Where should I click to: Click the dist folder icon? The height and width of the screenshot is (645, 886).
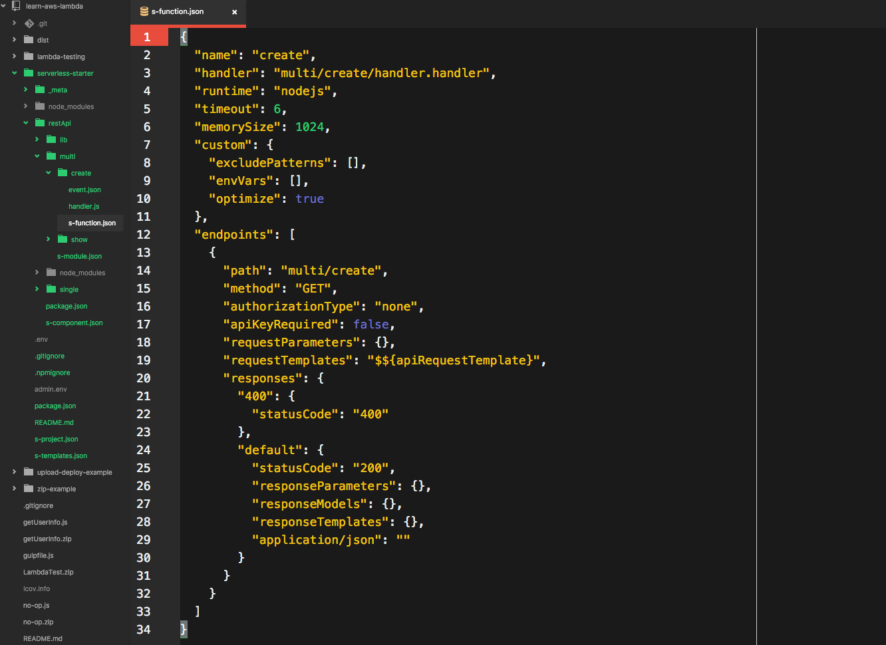coord(29,40)
